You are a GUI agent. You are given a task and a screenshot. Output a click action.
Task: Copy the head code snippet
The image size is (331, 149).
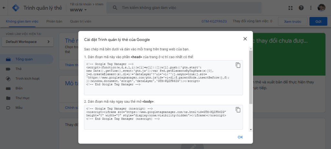tap(238, 65)
